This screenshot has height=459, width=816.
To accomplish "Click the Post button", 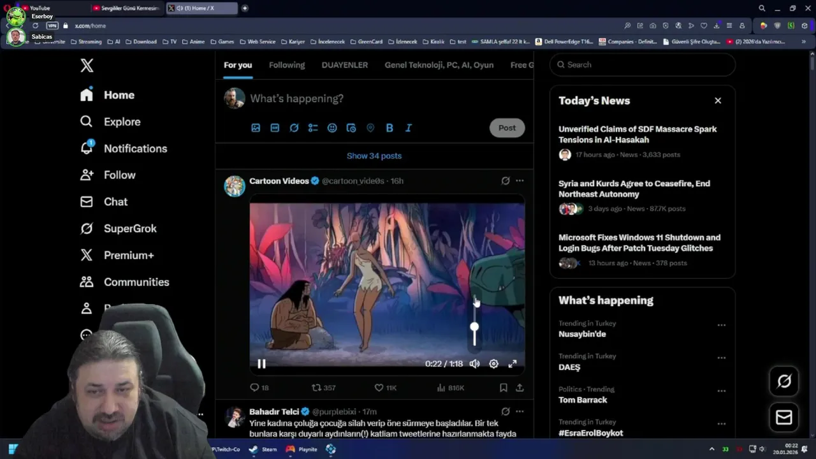I will point(507,127).
